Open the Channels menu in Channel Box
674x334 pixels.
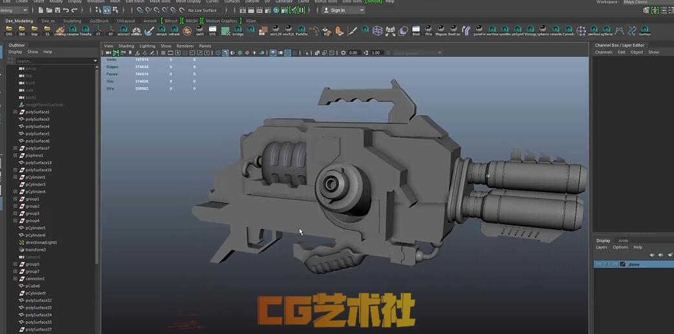click(603, 52)
